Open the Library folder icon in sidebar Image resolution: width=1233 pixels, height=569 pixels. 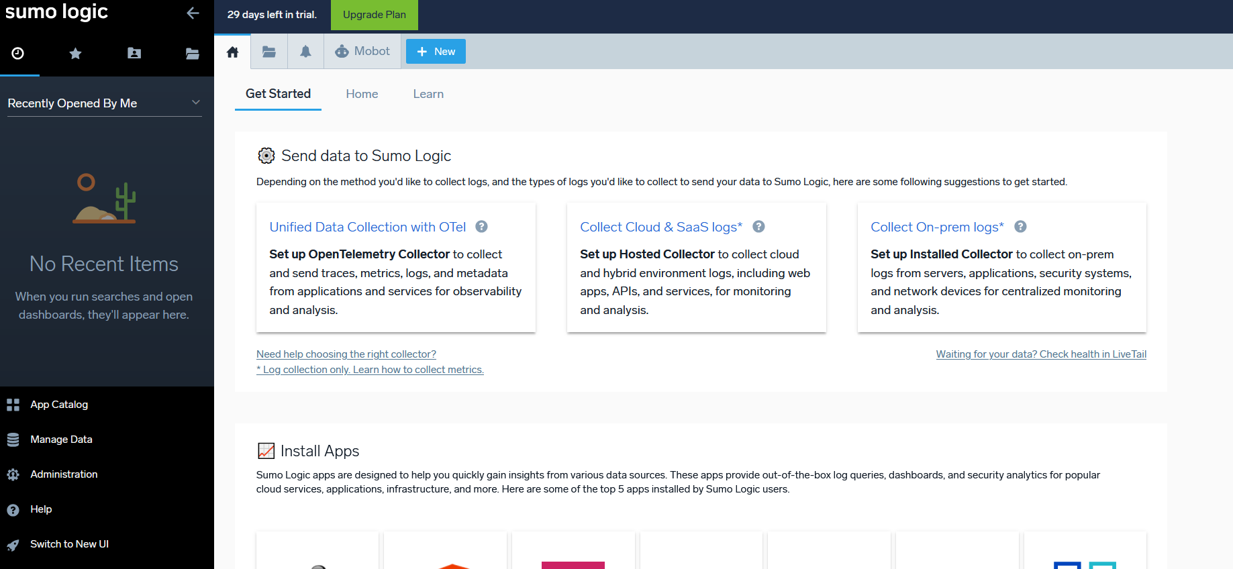192,53
